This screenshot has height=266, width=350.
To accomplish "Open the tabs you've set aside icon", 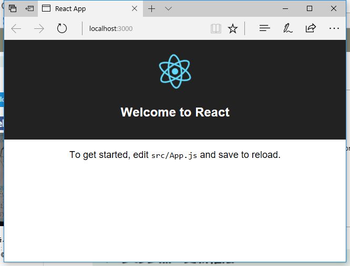I will [13, 8].
